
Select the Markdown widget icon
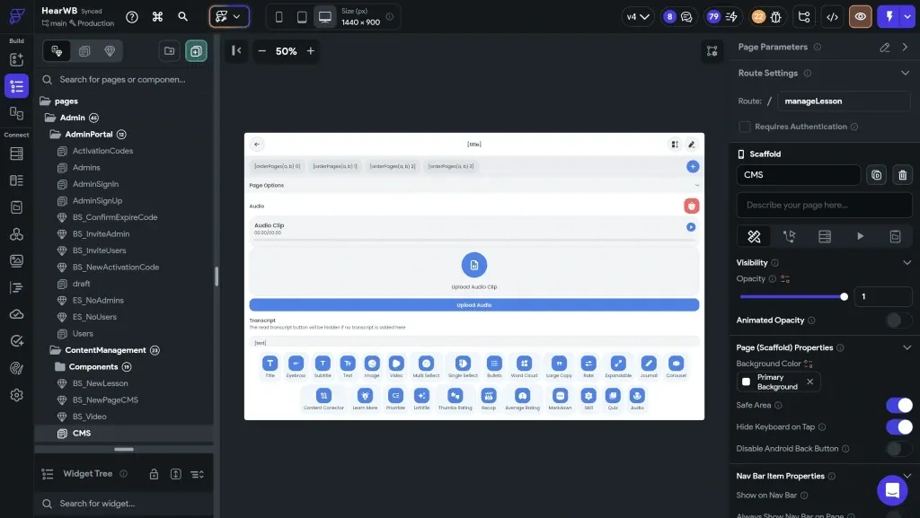pos(560,395)
